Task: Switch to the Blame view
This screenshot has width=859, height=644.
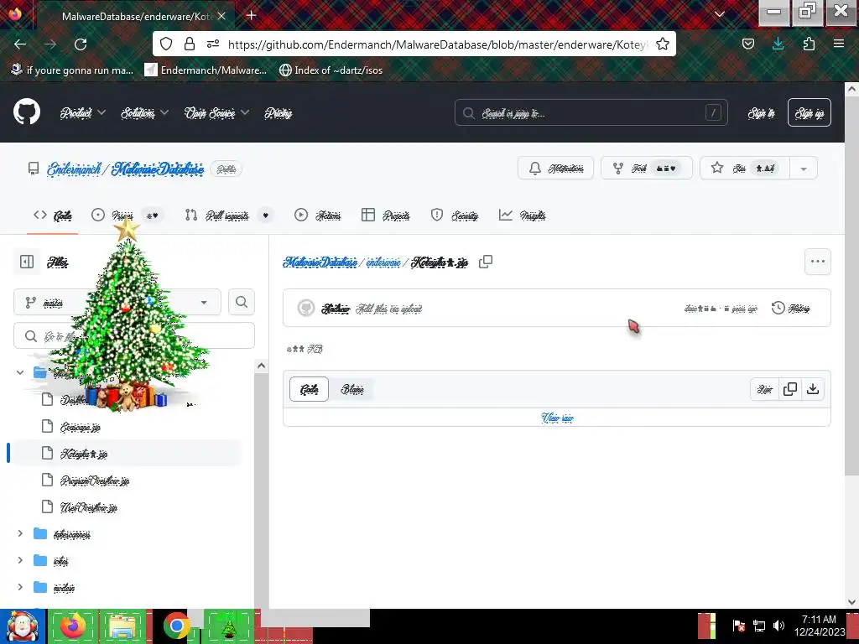Action: [x=352, y=389]
